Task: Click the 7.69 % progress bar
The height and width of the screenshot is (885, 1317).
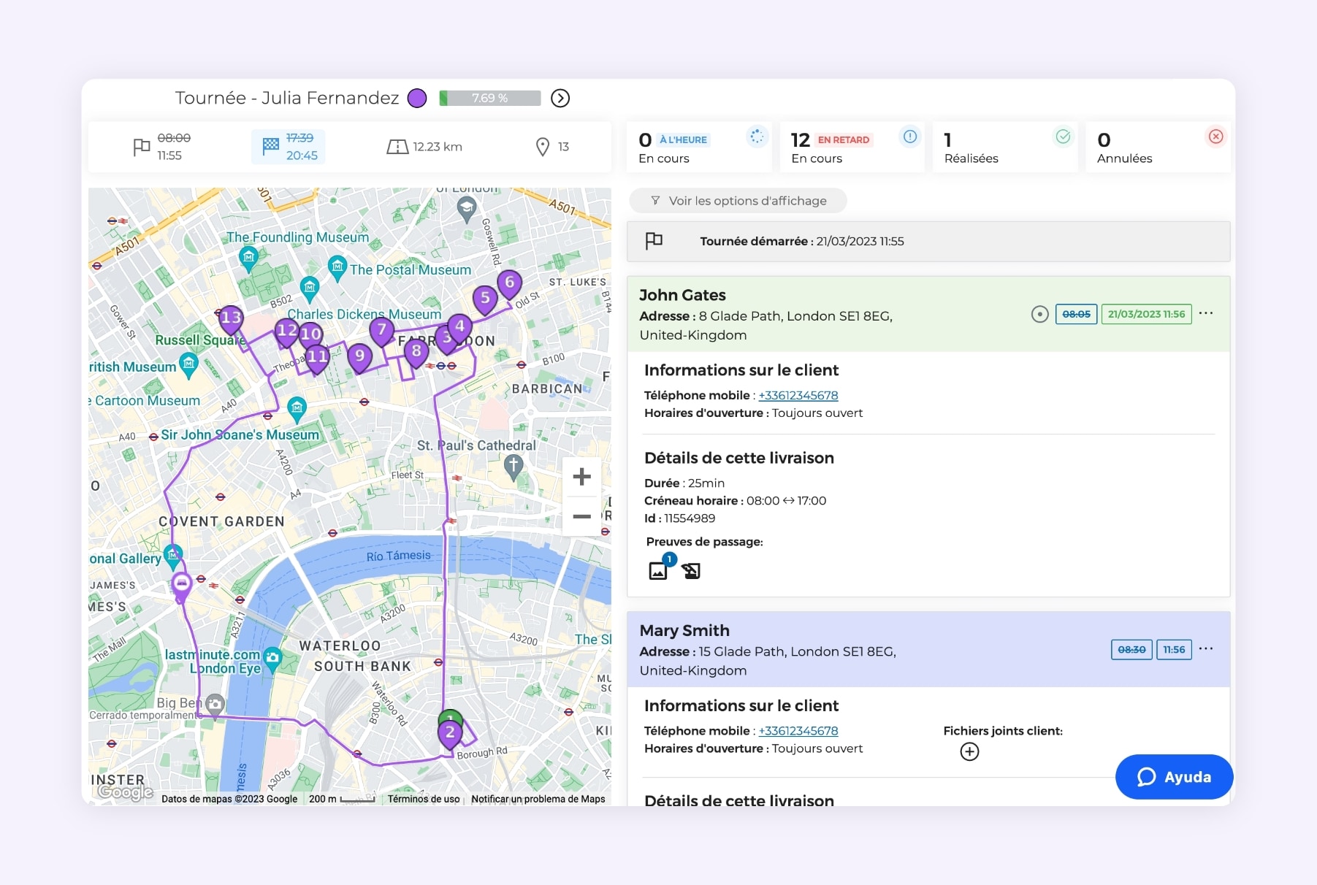Action: pos(489,97)
